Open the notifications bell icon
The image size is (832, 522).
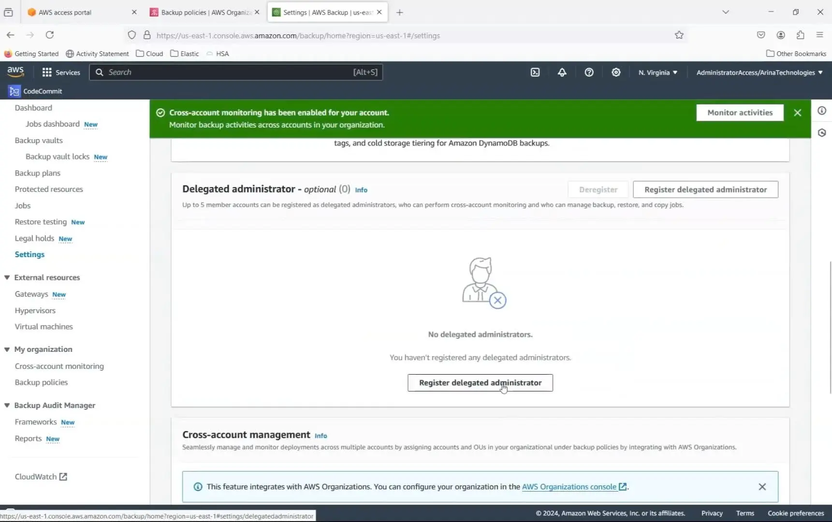(562, 72)
